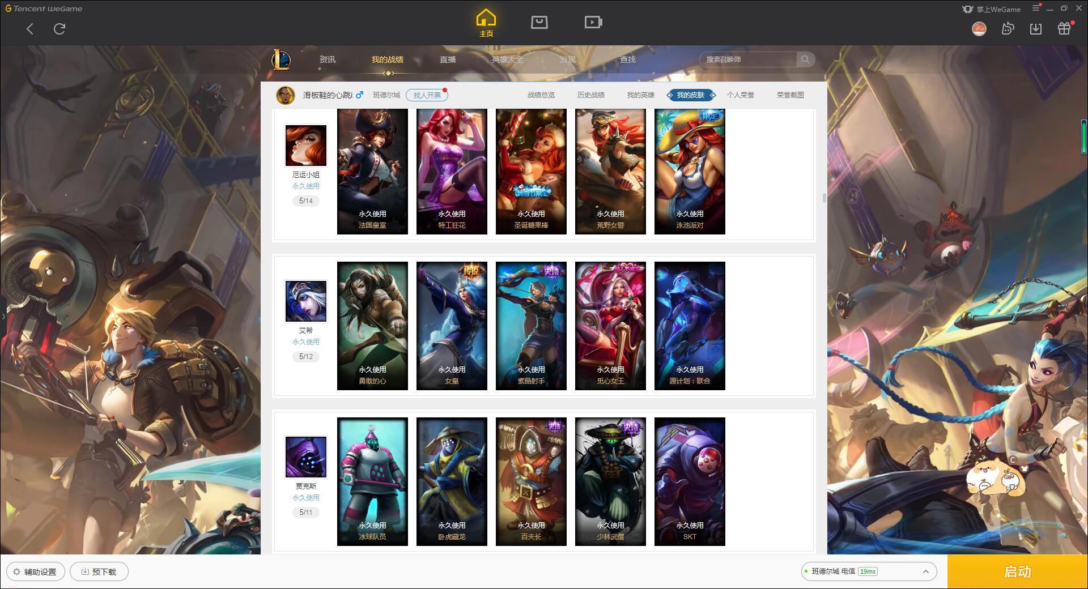Click the 厄运小姐 champion portrait
Viewport: 1088px width, 589px height.
tap(306, 146)
